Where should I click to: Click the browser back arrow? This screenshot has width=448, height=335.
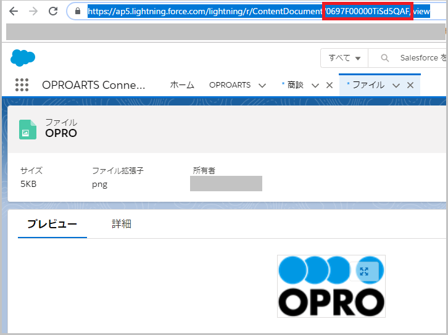pos(13,12)
